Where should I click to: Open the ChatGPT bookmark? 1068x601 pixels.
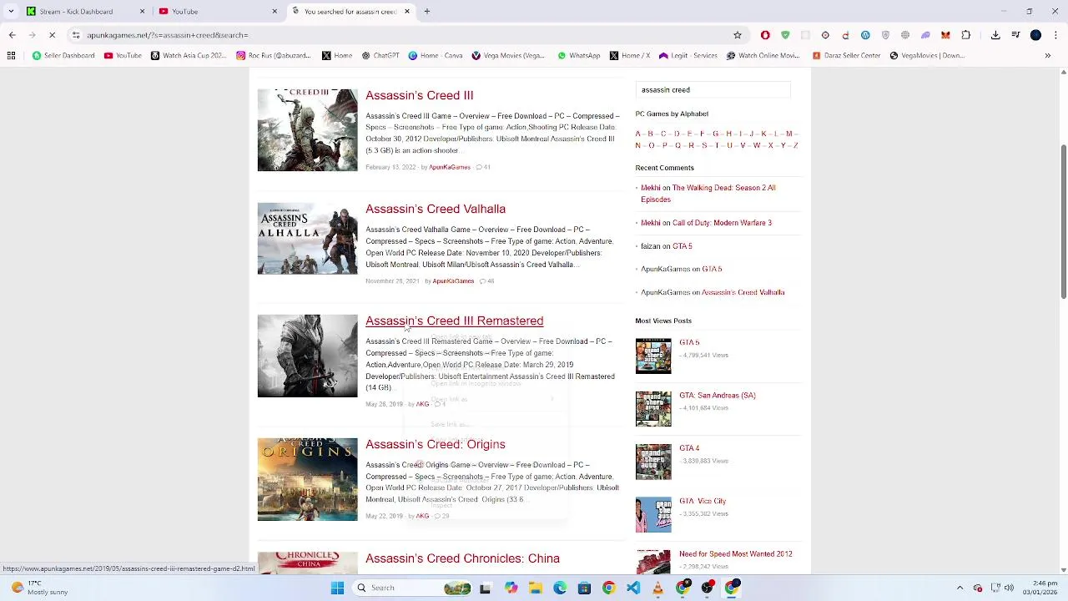click(x=380, y=56)
